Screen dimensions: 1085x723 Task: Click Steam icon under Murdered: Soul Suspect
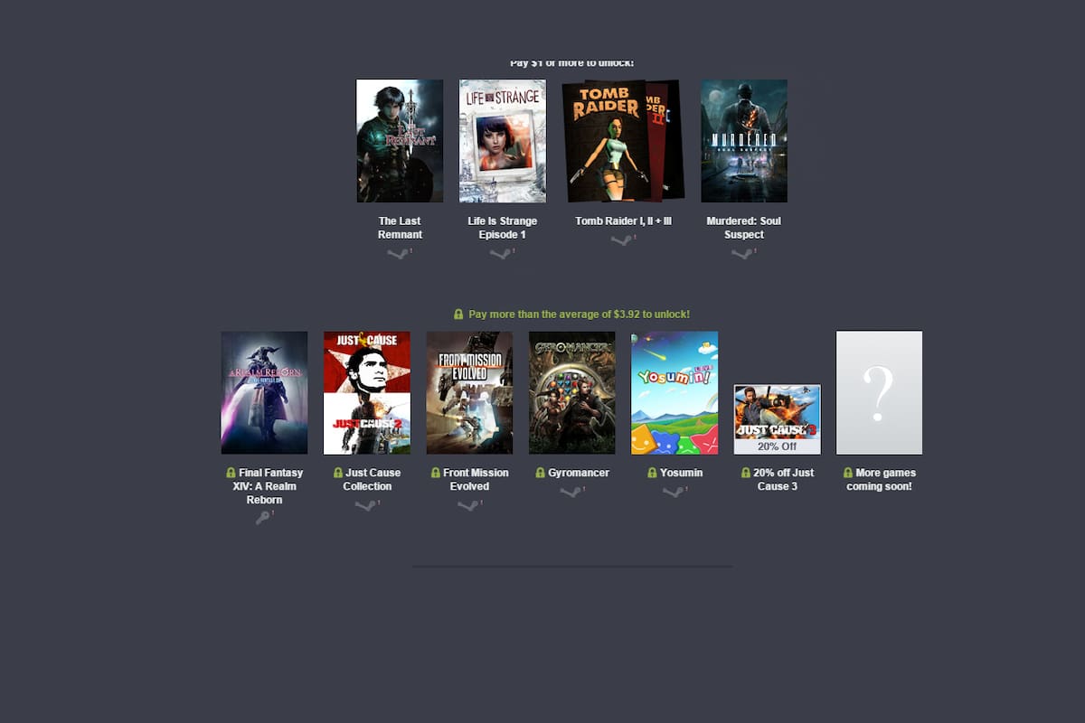click(x=741, y=254)
